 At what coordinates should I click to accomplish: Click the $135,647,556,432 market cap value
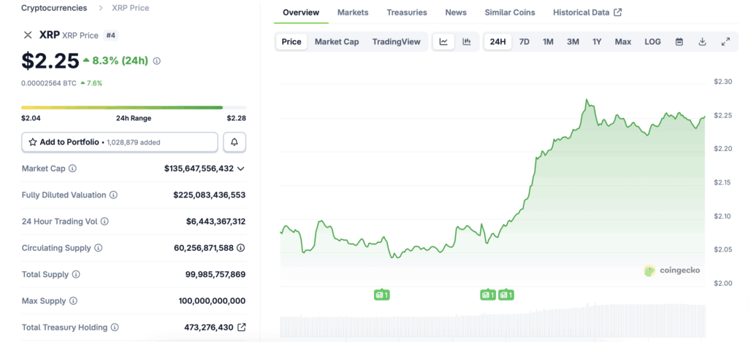pyautogui.click(x=199, y=168)
